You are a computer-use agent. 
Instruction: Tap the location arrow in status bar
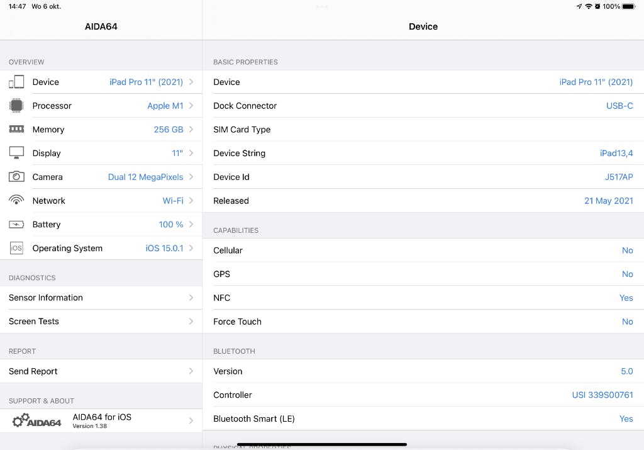pos(579,6)
